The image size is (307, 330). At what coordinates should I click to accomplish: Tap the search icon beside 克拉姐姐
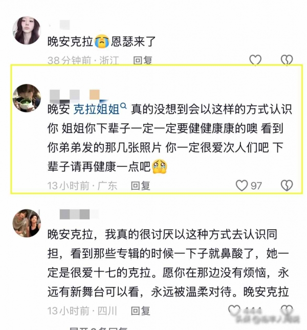click(124, 106)
